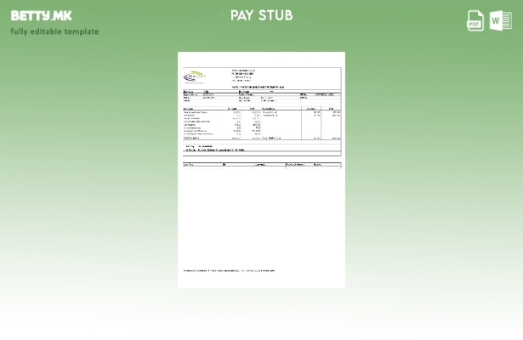Click the footer note at the bottom of the page
The width and height of the screenshot is (523, 340).
229,271
